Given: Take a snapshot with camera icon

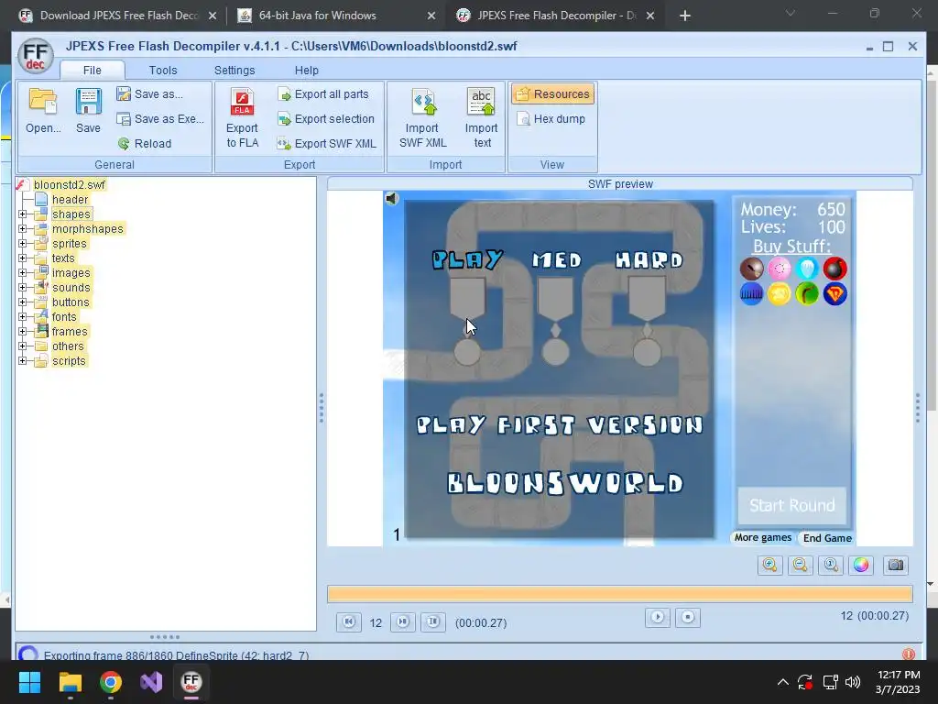Looking at the screenshot, I should 896,565.
